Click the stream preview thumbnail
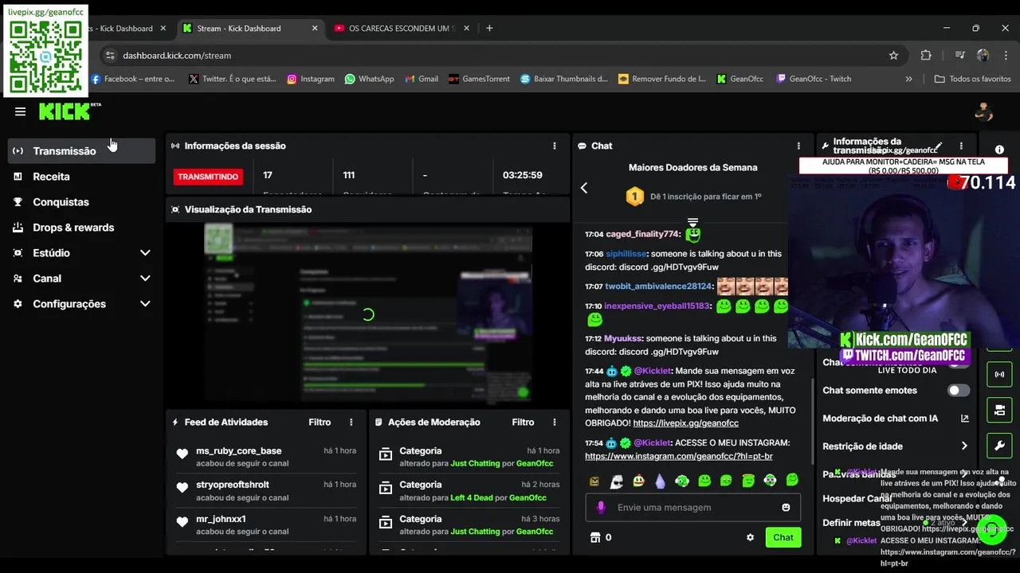1020x573 pixels. pos(368,314)
